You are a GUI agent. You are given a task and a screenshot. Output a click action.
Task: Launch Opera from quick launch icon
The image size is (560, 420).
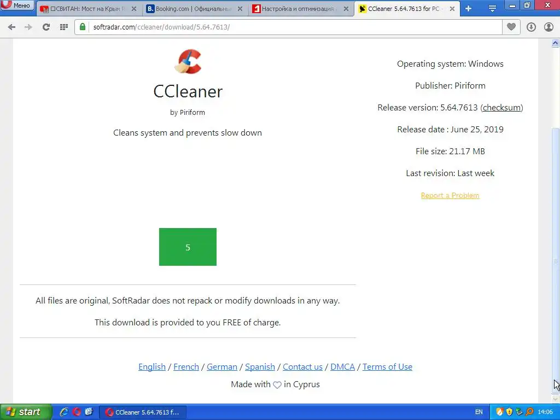tap(77, 412)
